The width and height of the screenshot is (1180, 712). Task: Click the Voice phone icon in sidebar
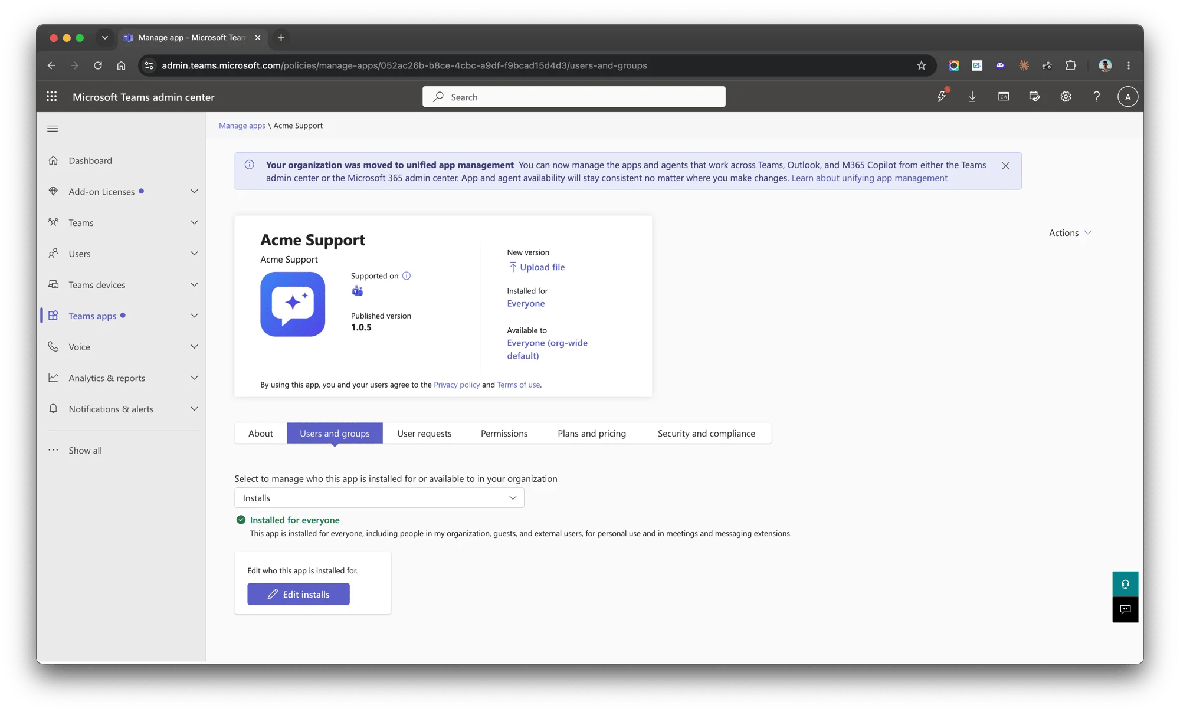click(53, 346)
